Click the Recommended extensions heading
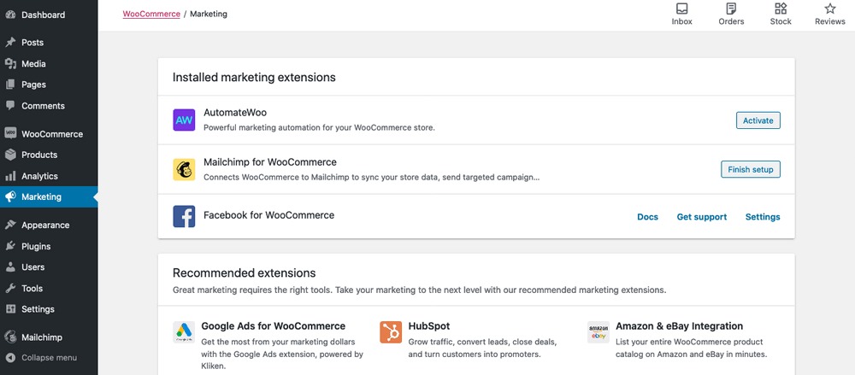 tap(245, 272)
